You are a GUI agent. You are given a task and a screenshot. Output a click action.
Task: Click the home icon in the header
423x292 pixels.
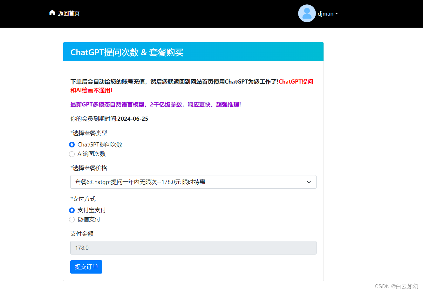point(52,13)
